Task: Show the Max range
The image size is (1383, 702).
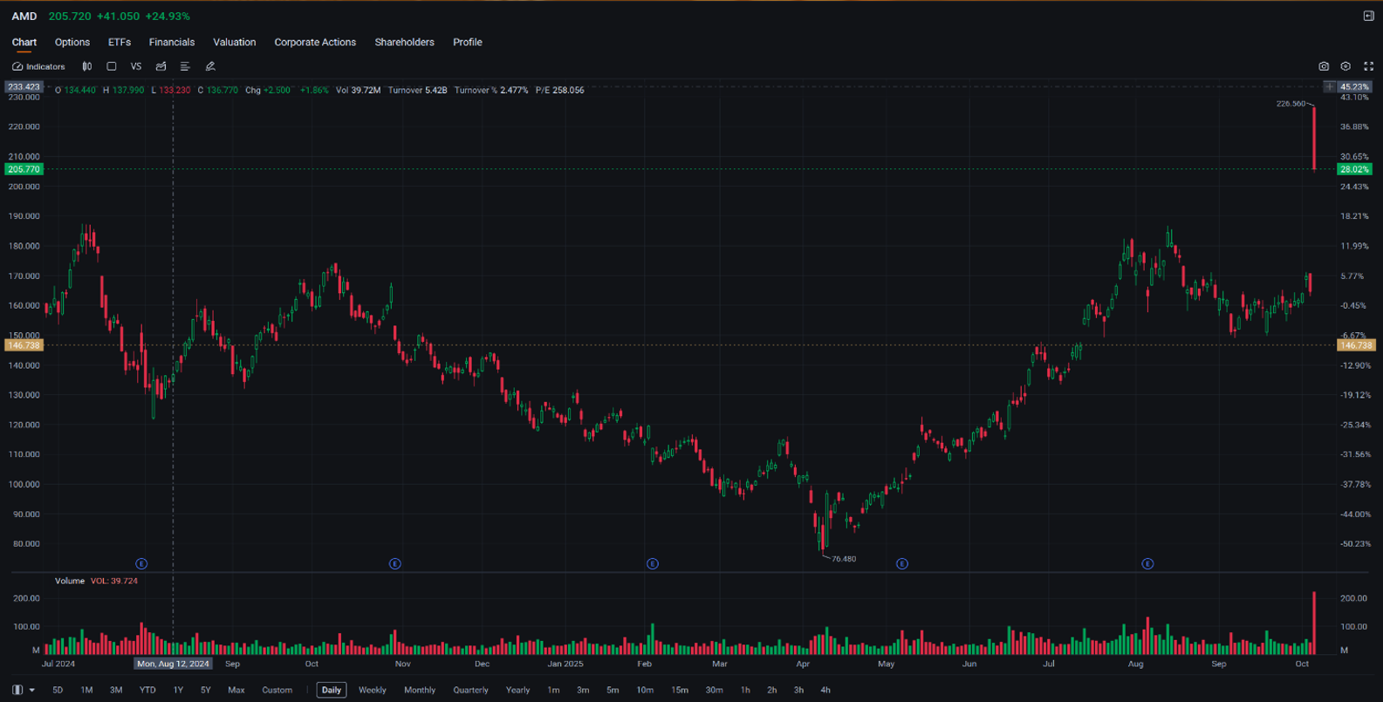Action: pos(236,690)
